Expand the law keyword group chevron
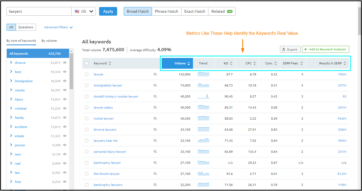 pos(11,172)
